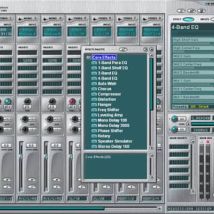This screenshot has width=214, height=214.
Task: Click the Mono 3 pan knob
Action: pos(27,101)
